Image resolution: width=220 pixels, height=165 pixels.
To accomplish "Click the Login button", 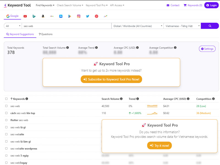I will 211,5.
